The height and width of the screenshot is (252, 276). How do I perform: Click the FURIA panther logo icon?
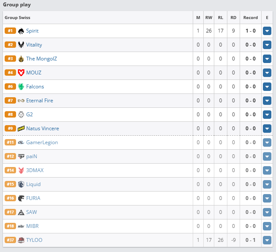pos(21,198)
